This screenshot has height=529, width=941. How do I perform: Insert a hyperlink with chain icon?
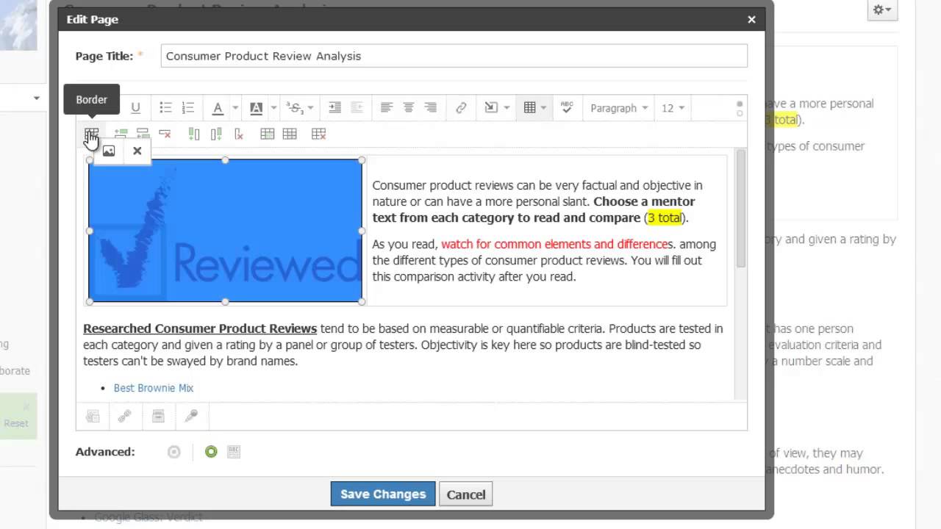[x=461, y=108]
